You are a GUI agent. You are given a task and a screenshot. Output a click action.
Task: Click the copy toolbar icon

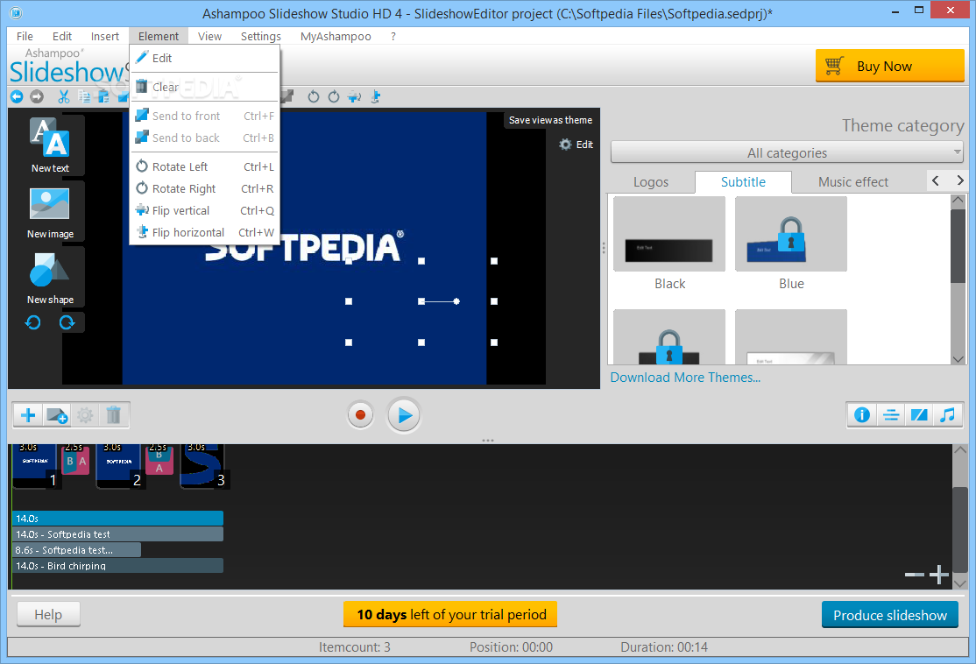[x=84, y=96]
